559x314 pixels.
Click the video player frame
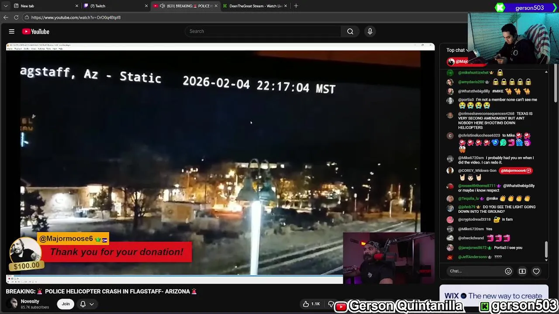[220, 163]
